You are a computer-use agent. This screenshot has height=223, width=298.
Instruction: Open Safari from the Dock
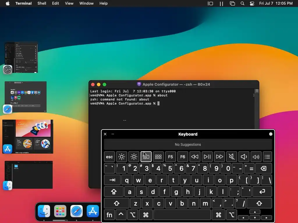point(77,211)
